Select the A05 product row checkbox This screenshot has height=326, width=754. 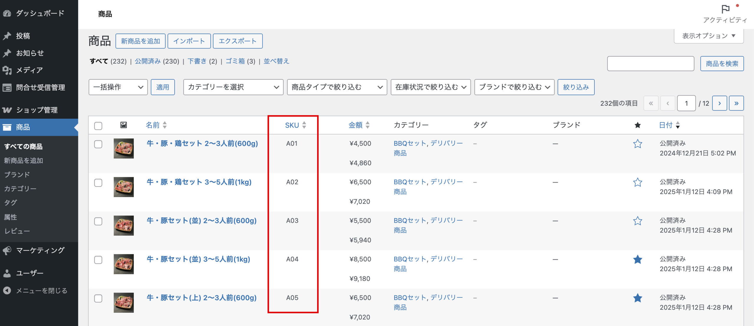point(98,298)
